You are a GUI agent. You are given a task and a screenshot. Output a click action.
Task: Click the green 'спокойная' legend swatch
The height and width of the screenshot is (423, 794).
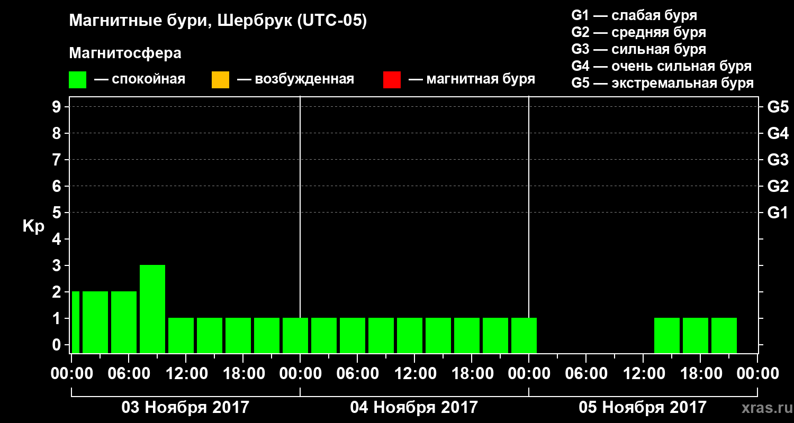[x=78, y=79]
